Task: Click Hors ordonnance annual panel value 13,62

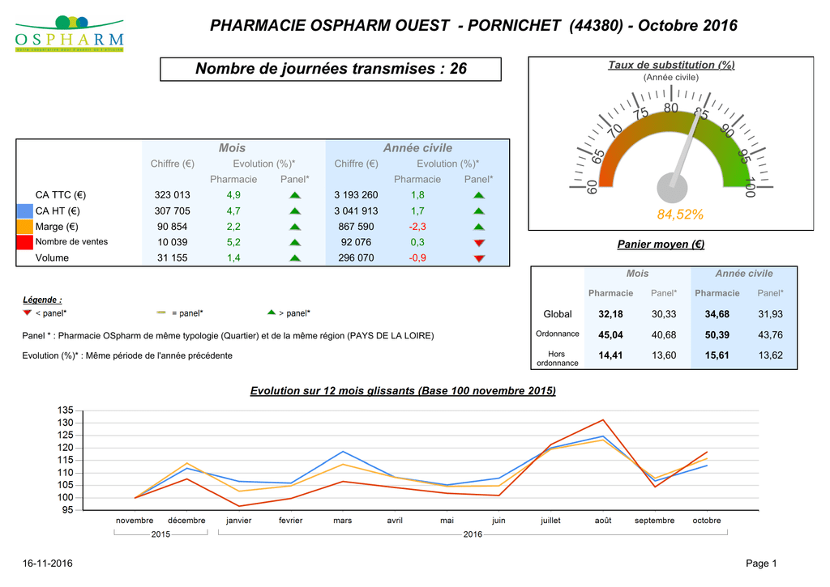Action: click(x=770, y=355)
